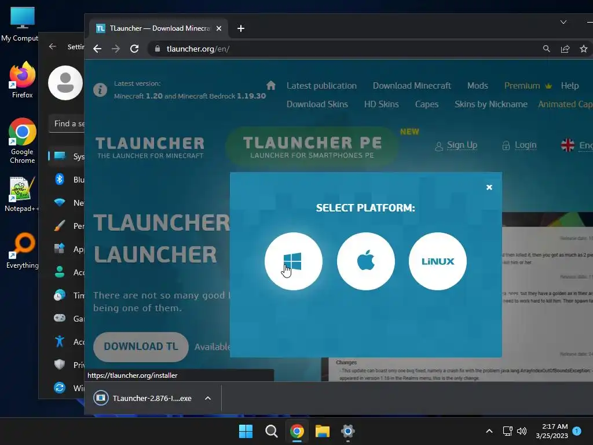Click Settings window back arrow
This screenshot has width=593, height=445.
(53, 46)
